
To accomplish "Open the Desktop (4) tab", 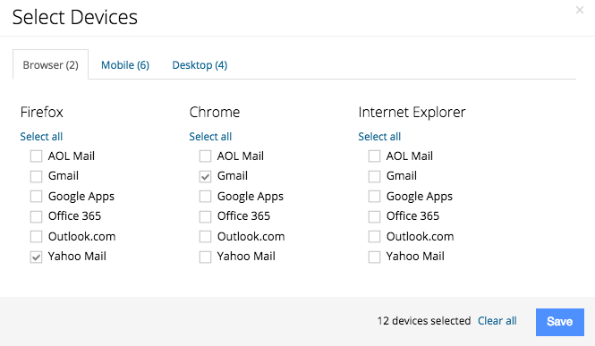I will (200, 64).
